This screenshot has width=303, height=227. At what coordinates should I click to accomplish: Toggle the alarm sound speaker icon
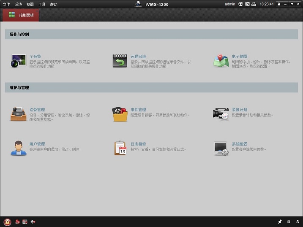(x=33, y=222)
